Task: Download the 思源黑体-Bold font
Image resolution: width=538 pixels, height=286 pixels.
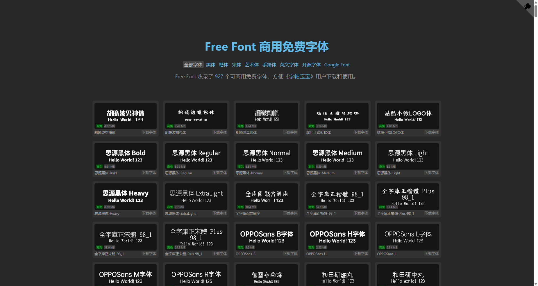Action: (149, 173)
